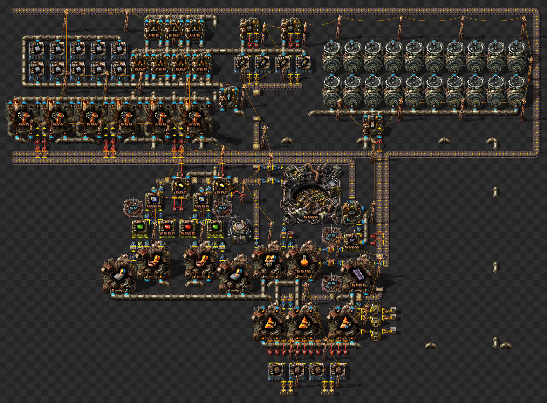Select the leftmost of the four dark-cylinder recipe assemblers
Image resolution: width=547 pixels, height=403 pixels.
point(242,64)
